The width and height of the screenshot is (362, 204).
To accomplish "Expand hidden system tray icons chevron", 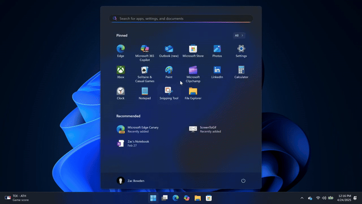I will pos(302,198).
